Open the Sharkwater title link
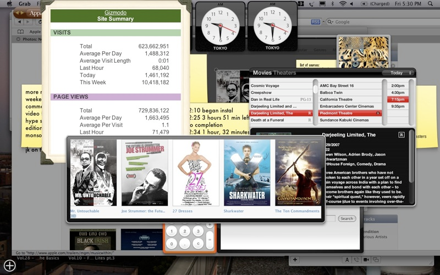Screen dimensions: 440x275 coord(233,211)
